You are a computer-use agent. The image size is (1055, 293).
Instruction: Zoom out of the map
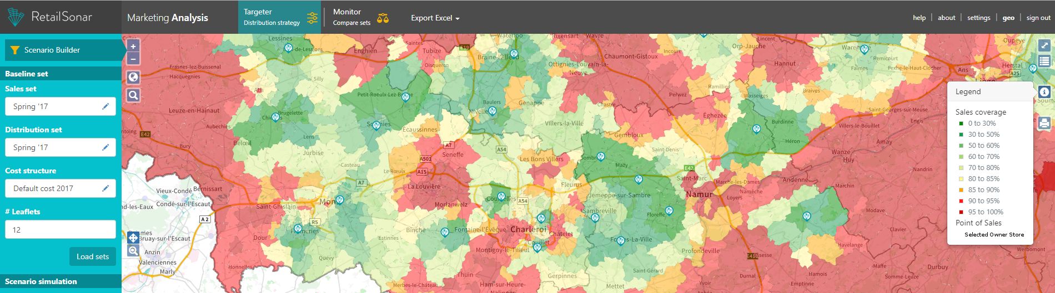(133, 59)
